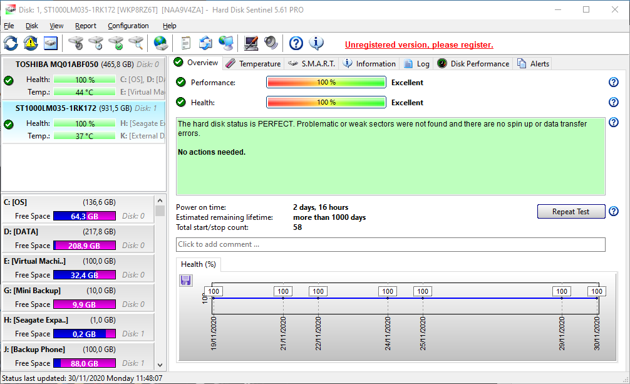The height and width of the screenshot is (384, 630).
Task: Click the speaker sound toolbar icon
Action: coord(271,43)
